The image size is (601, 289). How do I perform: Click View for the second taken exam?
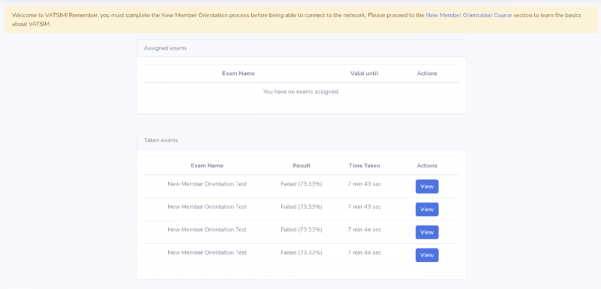tap(427, 209)
